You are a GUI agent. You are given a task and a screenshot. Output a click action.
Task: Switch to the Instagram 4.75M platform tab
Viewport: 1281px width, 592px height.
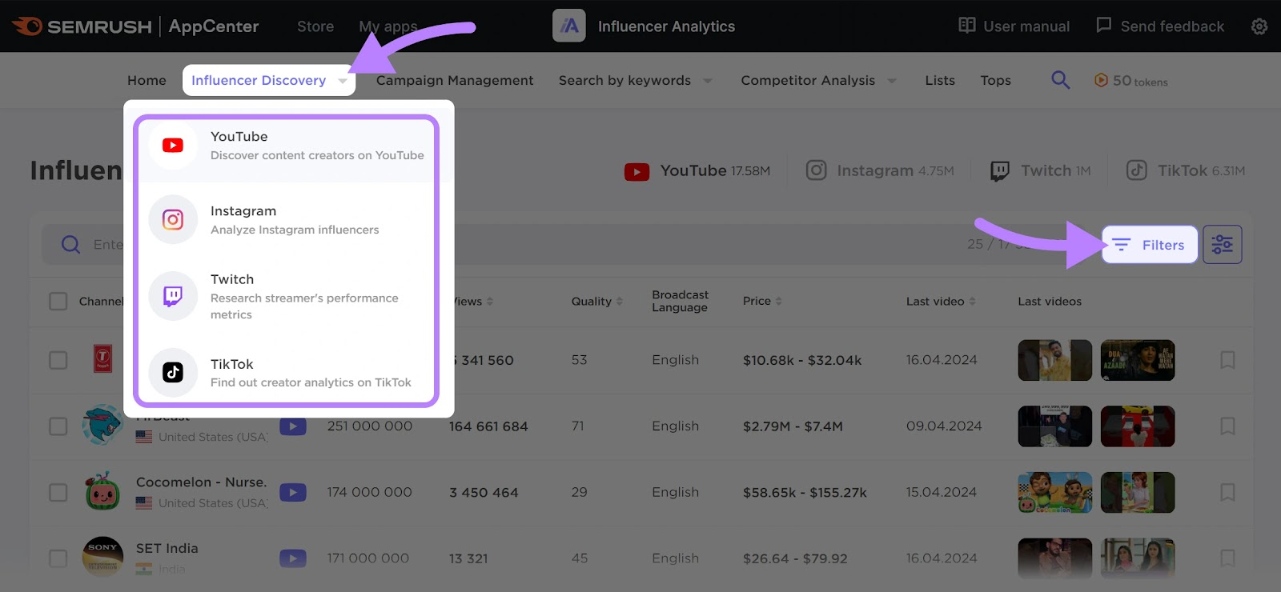pos(880,170)
